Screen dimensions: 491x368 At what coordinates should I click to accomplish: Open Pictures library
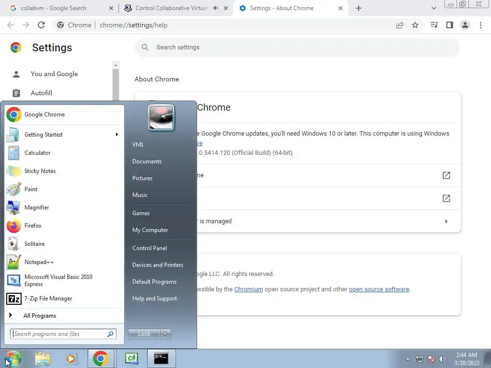(x=161, y=178)
